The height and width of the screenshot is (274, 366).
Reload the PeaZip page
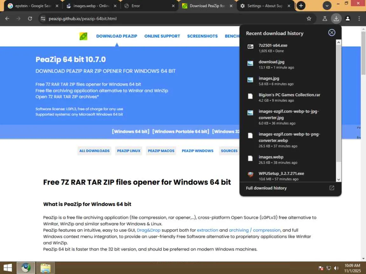pos(30,19)
